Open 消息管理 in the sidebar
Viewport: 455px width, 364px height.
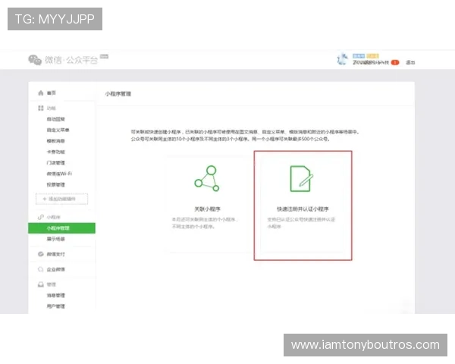click(55, 295)
